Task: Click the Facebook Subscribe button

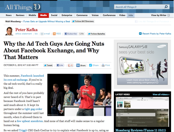Action: [x=71, y=34]
